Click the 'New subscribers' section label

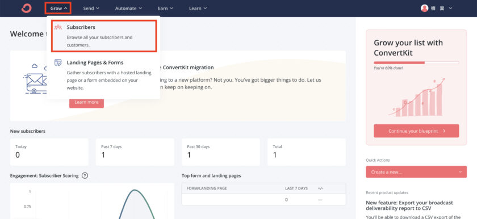point(28,131)
